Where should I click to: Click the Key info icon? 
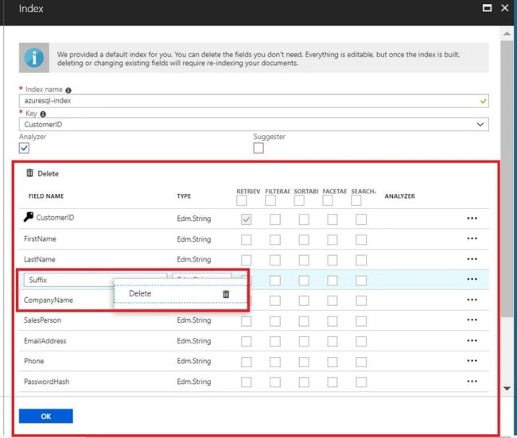43,114
